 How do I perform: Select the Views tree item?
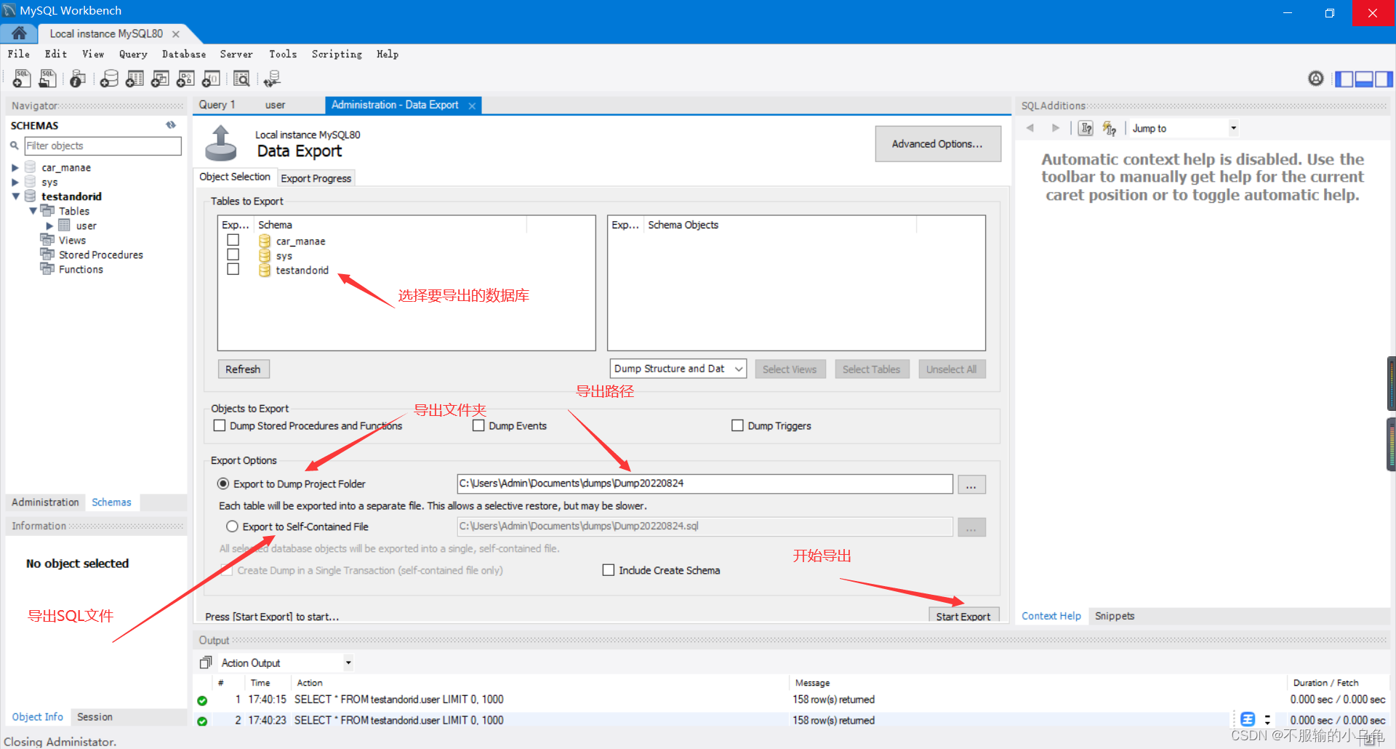[x=72, y=240]
